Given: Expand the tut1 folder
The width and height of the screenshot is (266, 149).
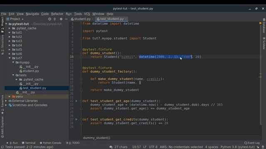Looking at the screenshot, I should [x=10, y=32].
